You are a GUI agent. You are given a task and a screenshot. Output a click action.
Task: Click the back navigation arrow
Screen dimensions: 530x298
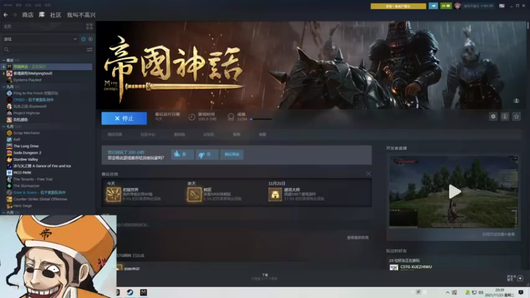(x=5, y=15)
